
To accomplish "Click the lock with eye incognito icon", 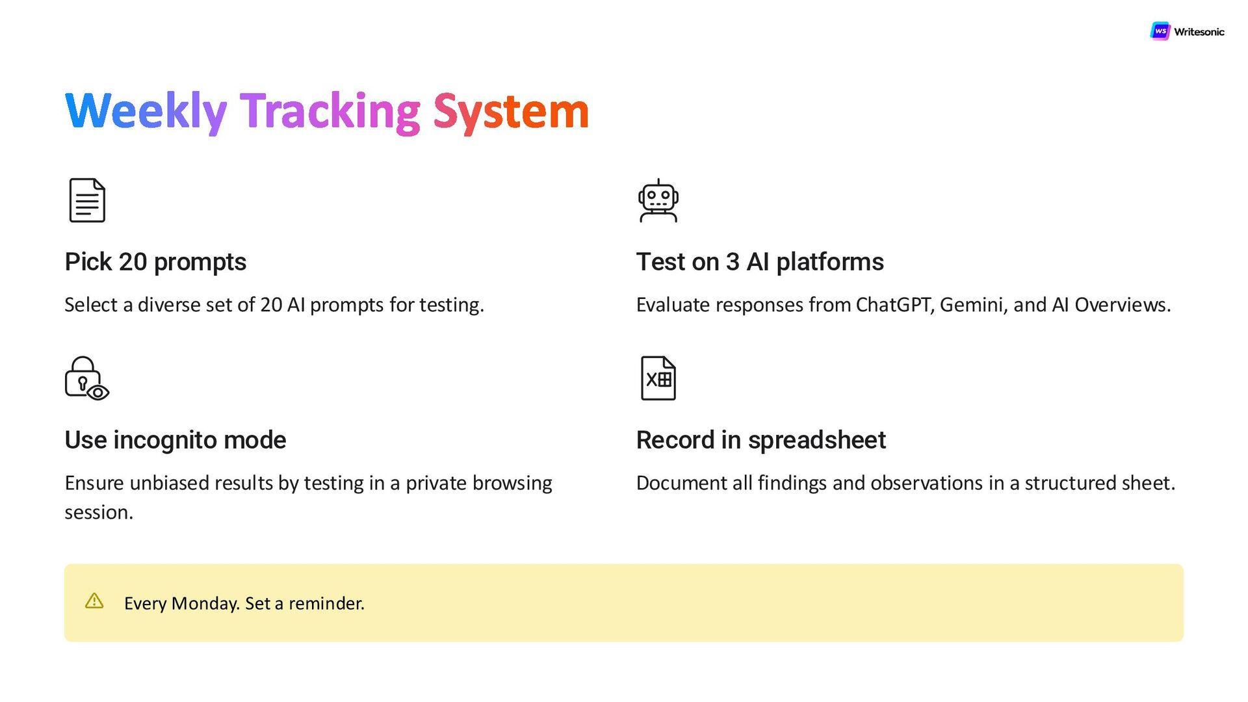I will (86, 378).
